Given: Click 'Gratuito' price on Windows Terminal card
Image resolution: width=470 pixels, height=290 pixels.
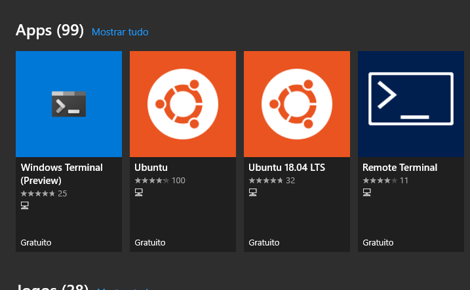Looking at the screenshot, I should [x=36, y=242].
